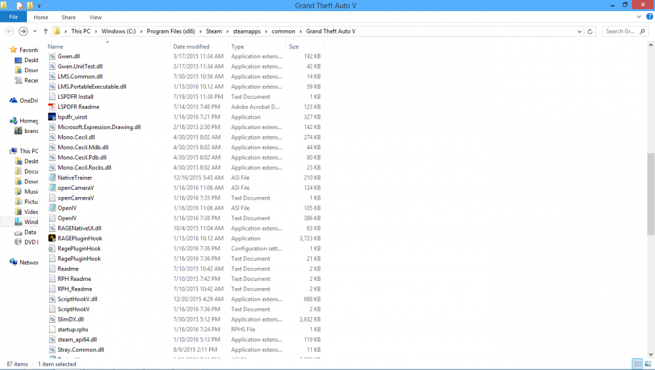Sort files by Date modified column
Image resolution: width=655 pixels, height=370 pixels.
click(199, 46)
